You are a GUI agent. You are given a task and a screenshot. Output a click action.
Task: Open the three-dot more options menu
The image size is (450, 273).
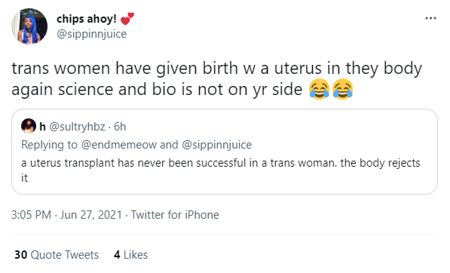[430, 18]
